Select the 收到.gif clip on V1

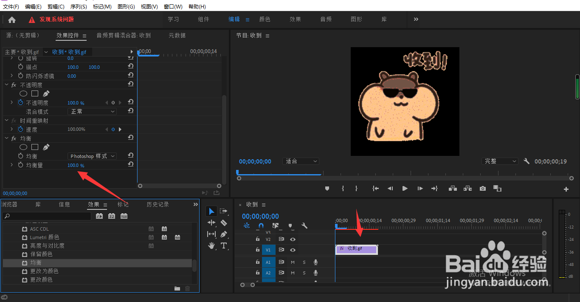point(356,249)
